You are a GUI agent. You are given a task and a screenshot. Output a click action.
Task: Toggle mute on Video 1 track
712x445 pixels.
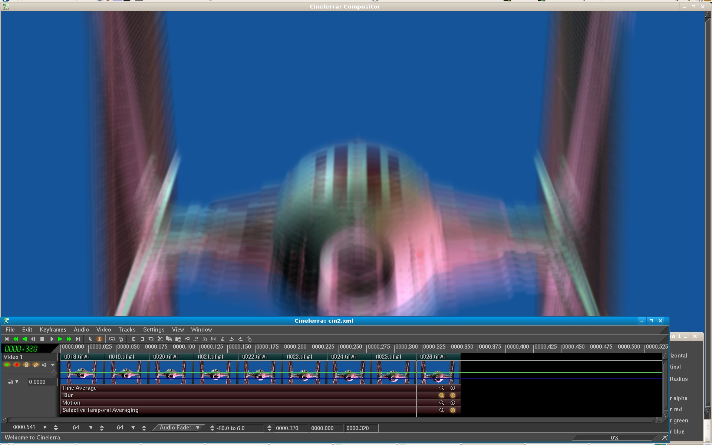pyautogui.click(x=44, y=365)
